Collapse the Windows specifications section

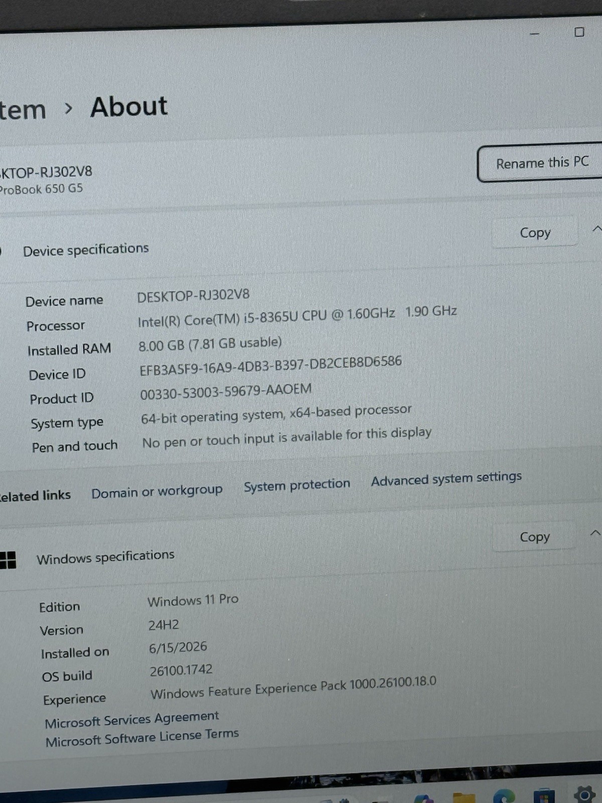point(595,533)
